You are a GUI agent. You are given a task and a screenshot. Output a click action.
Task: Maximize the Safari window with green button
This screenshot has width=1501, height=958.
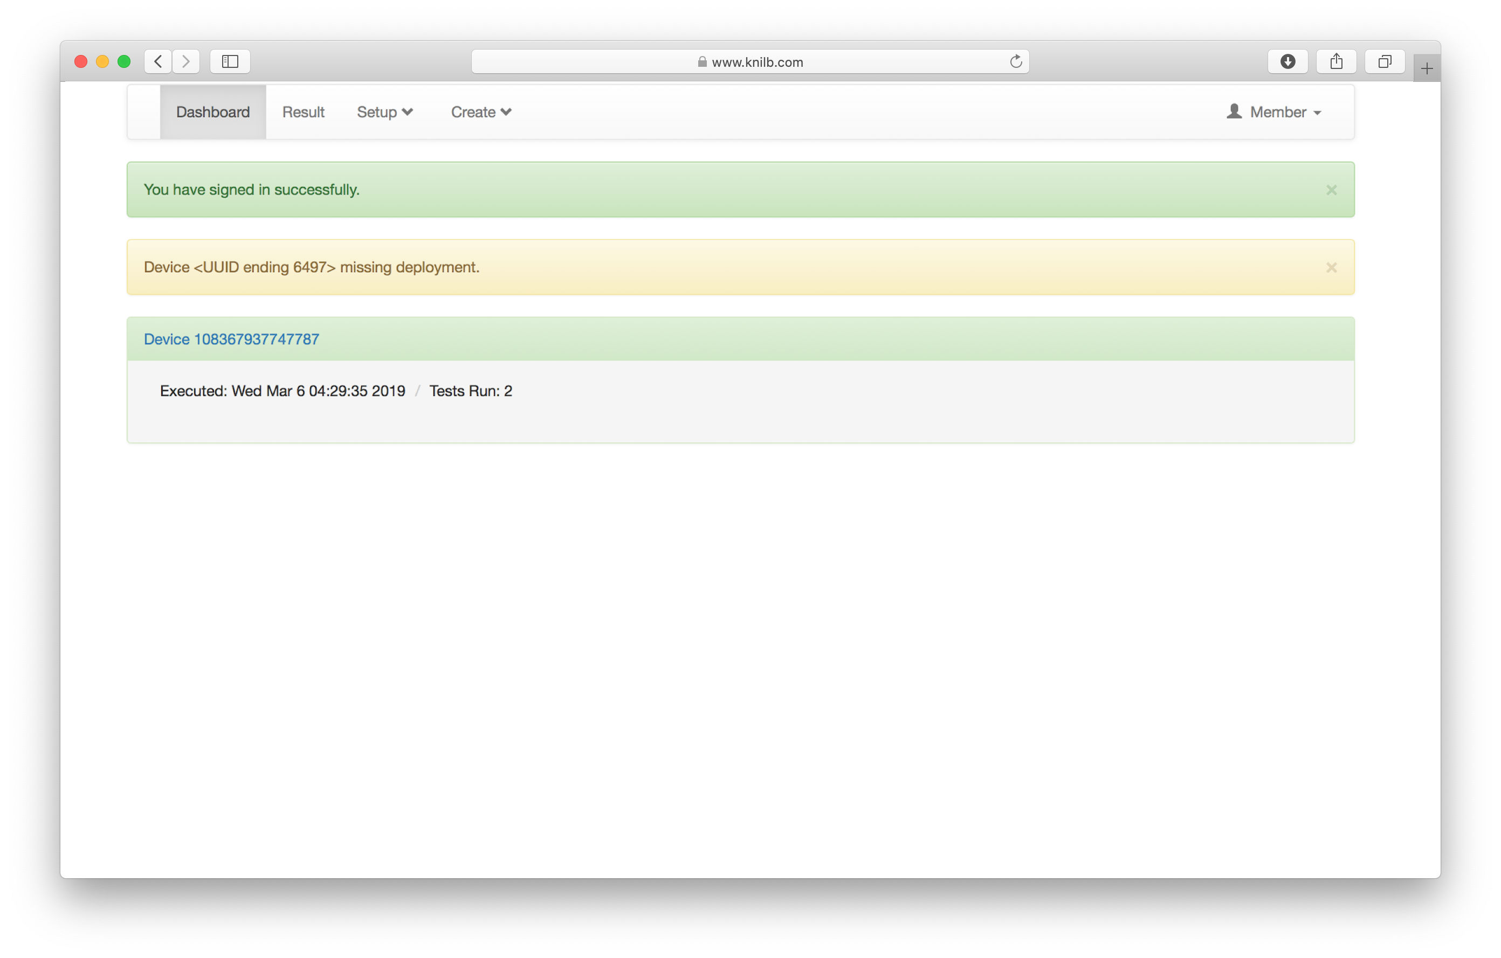pyautogui.click(x=124, y=61)
